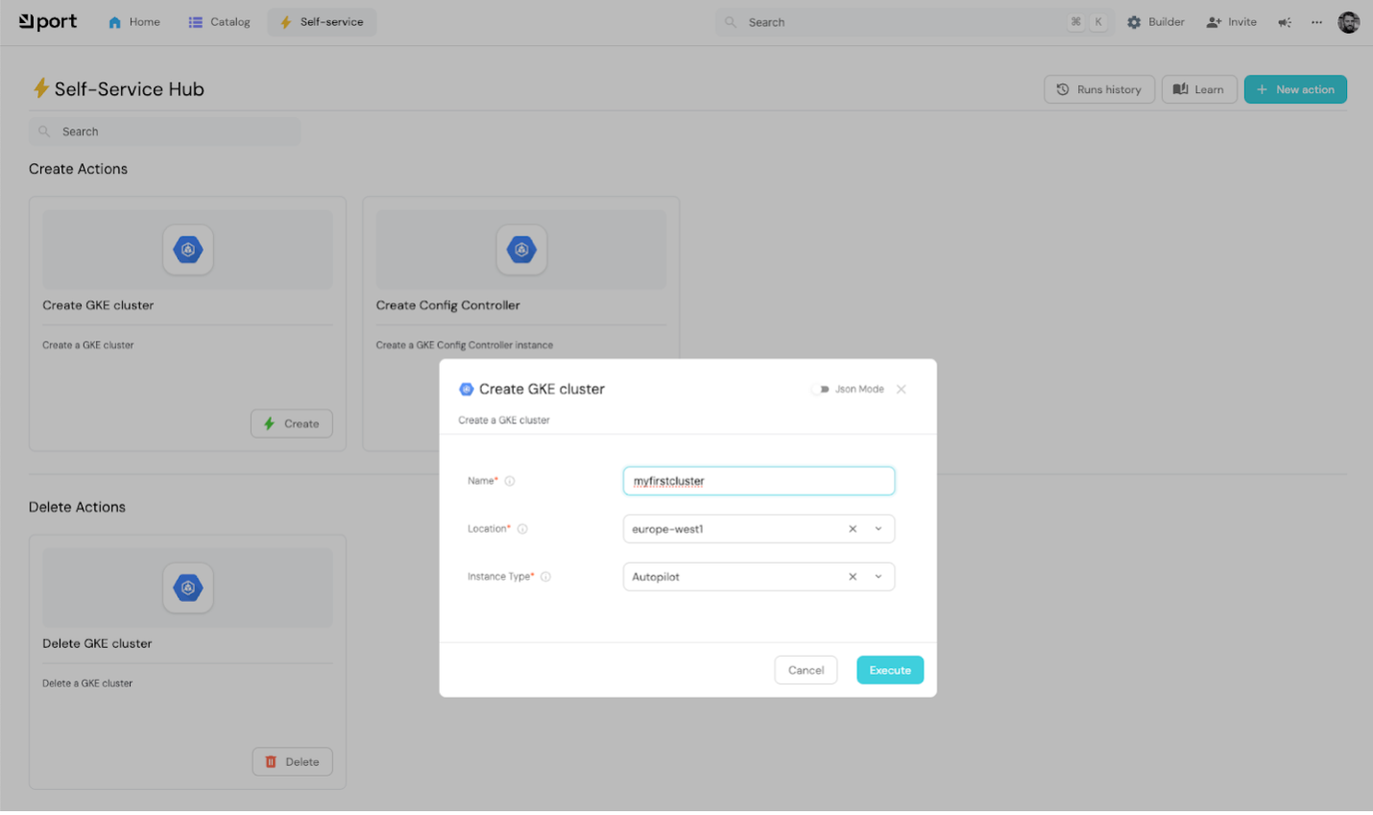
Task: Click the GKE icon in dialog title
Action: (x=467, y=389)
